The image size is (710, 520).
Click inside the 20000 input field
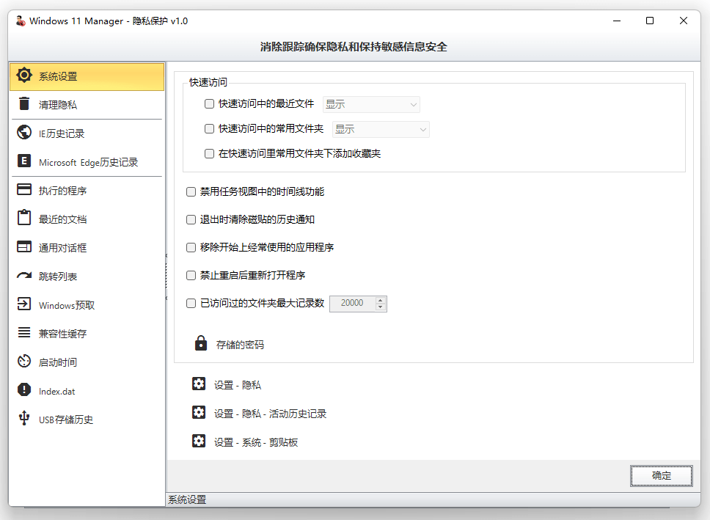[352, 303]
